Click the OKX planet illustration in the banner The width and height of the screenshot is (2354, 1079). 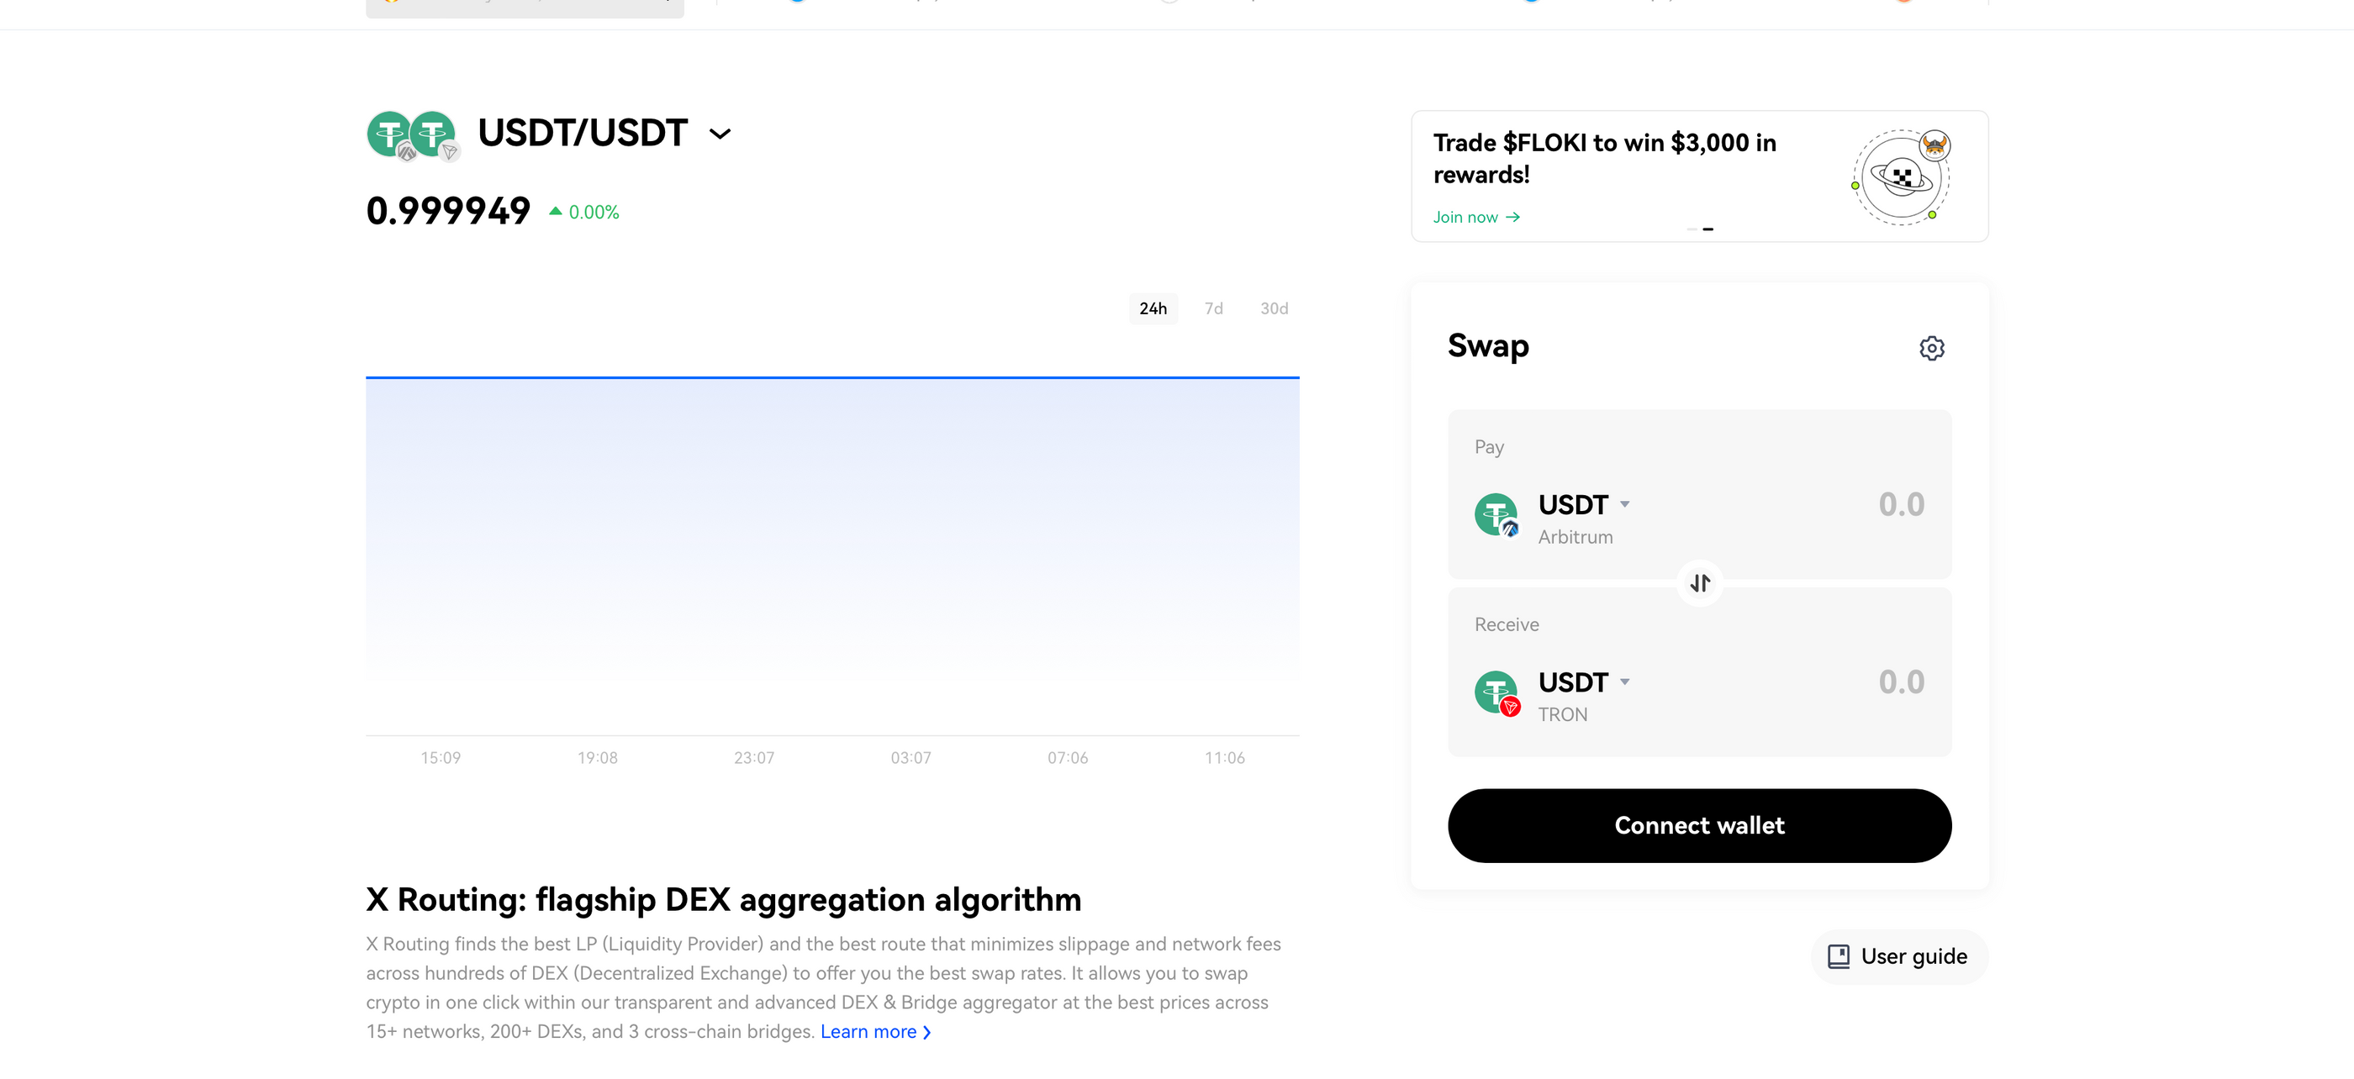(1901, 179)
